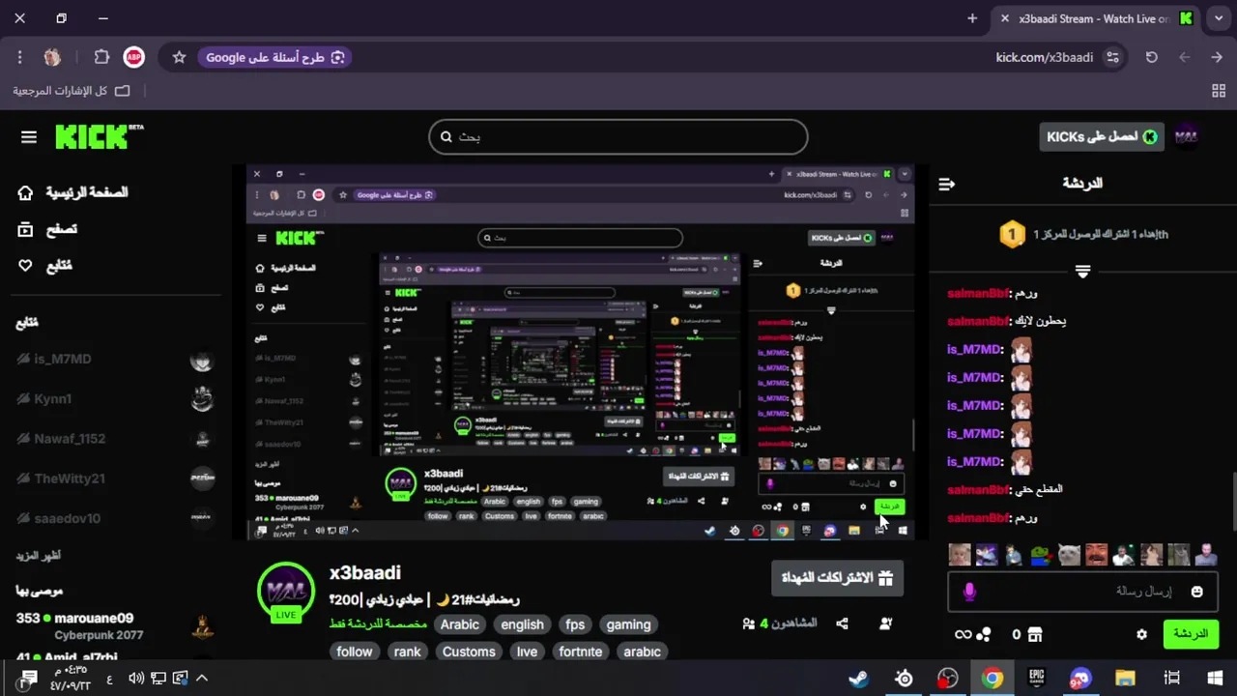This screenshot has height=696, width=1237.
Task: Click the send message input
Action: [x=1082, y=591]
